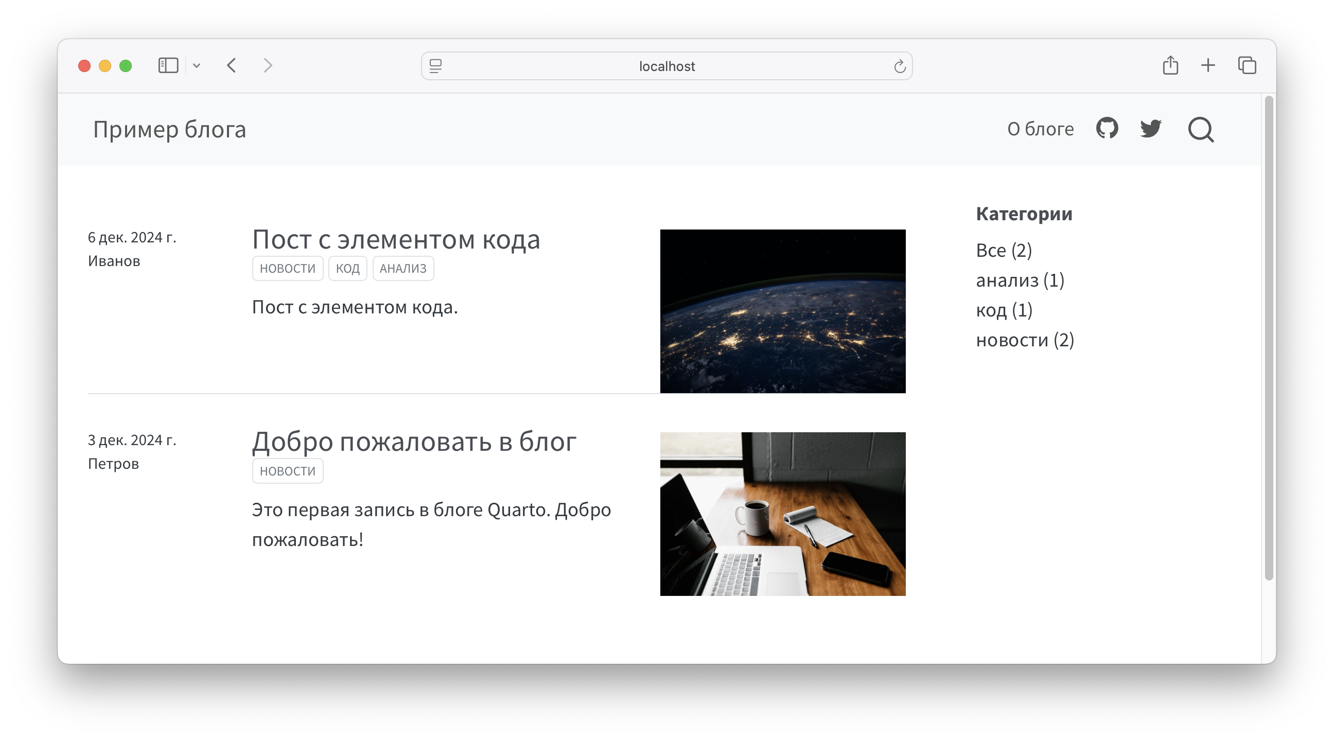
Task: Select the "АНАЛИЗ" tag badge
Action: point(403,268)
